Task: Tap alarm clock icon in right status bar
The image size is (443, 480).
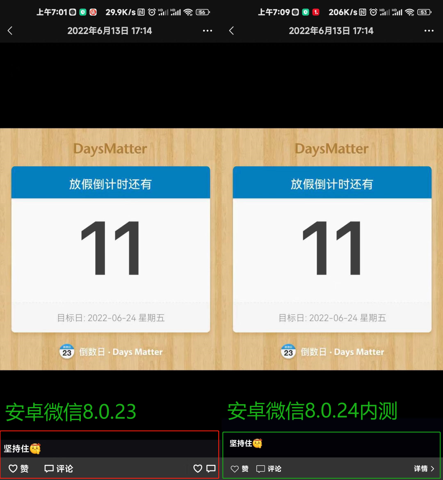Action: [373, 12]
